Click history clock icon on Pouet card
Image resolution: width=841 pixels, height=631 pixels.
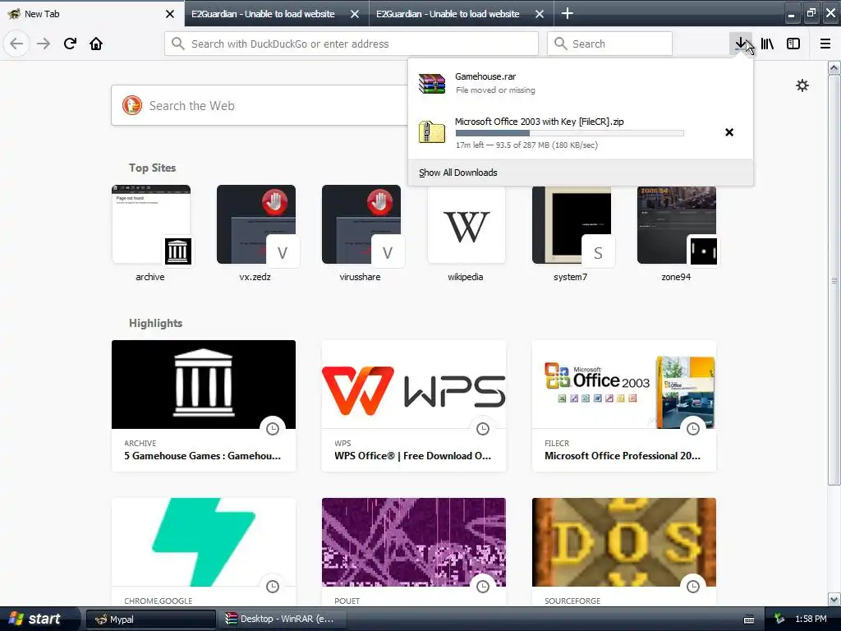pyautogui.click(x=483, y=587)
